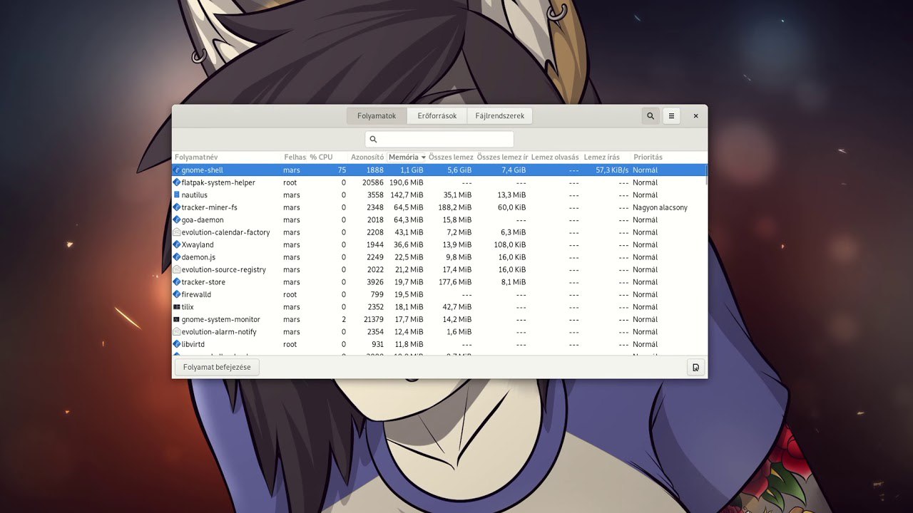913x513 pixels.
Task: Sort by the % CPU column header
Action: (321, 157)
